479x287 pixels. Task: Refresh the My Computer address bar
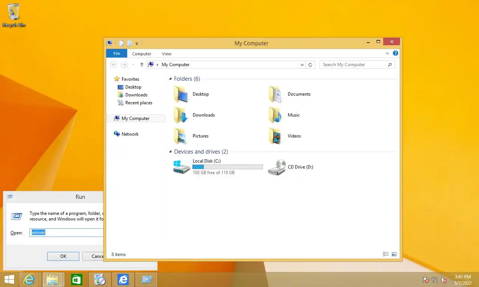[x=310, y=65]
